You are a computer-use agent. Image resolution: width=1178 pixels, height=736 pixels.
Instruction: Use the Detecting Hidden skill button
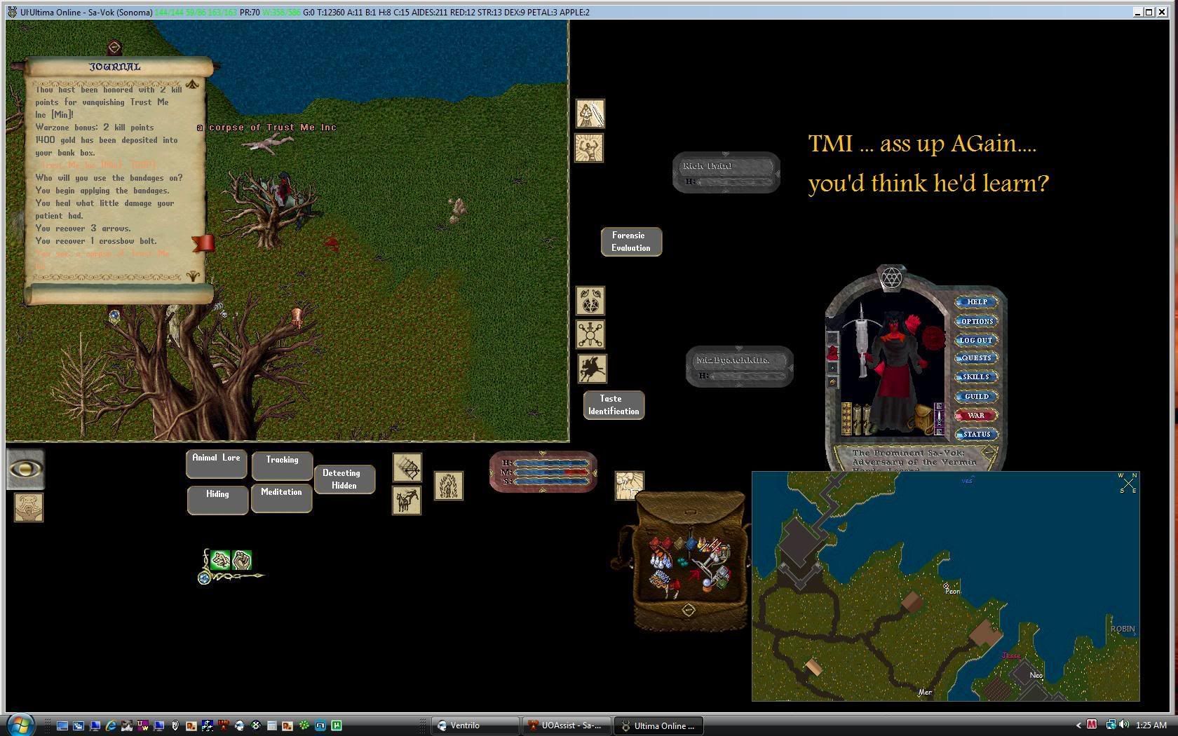tap(344, 479)
